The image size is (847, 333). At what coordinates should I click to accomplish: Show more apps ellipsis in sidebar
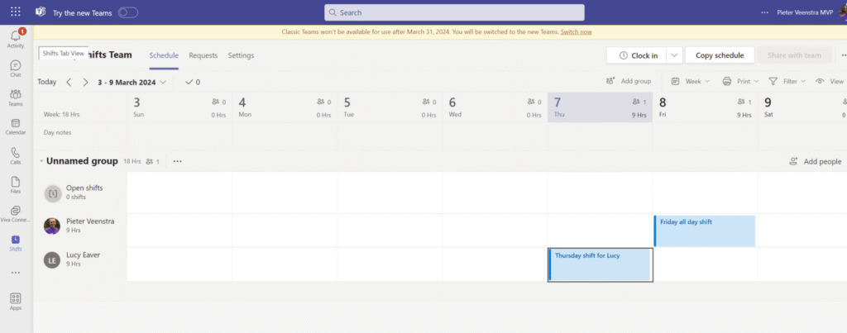click(16, 273)
